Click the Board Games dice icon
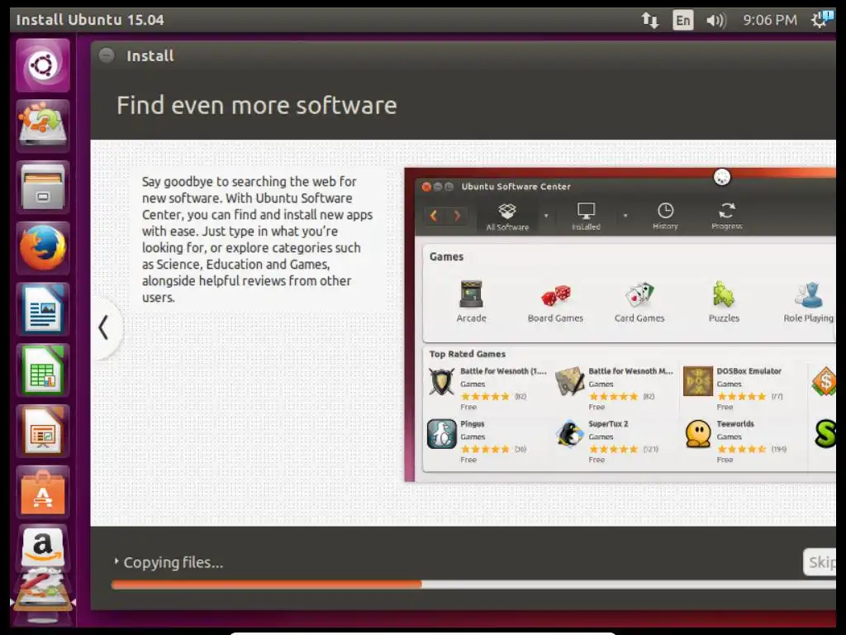 [556, 295]
